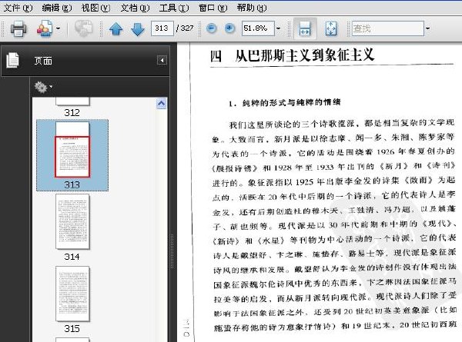Open the 工具 (Tools) menu
462x342 pixels.
pos(174,8)
